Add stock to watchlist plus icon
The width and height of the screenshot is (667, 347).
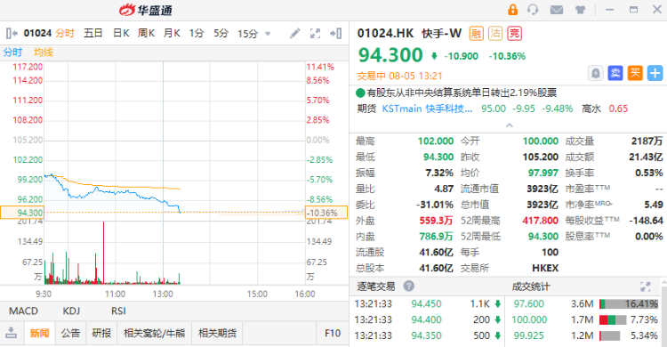(655, 73)
